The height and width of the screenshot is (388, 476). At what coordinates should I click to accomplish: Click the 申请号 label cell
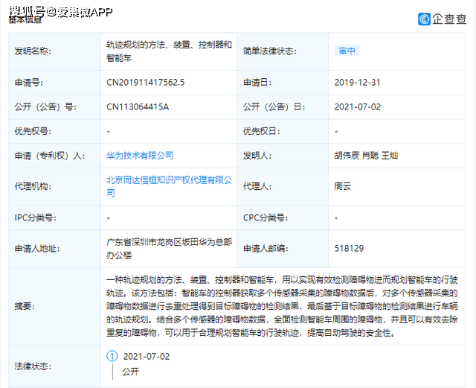54,83
